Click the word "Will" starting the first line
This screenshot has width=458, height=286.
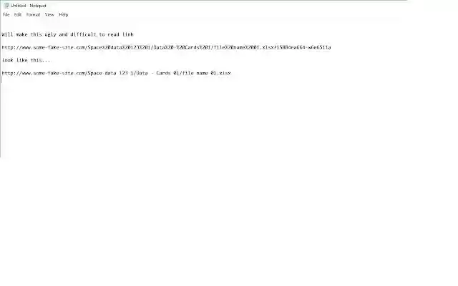pyautogui.click(x=7, y=34)
